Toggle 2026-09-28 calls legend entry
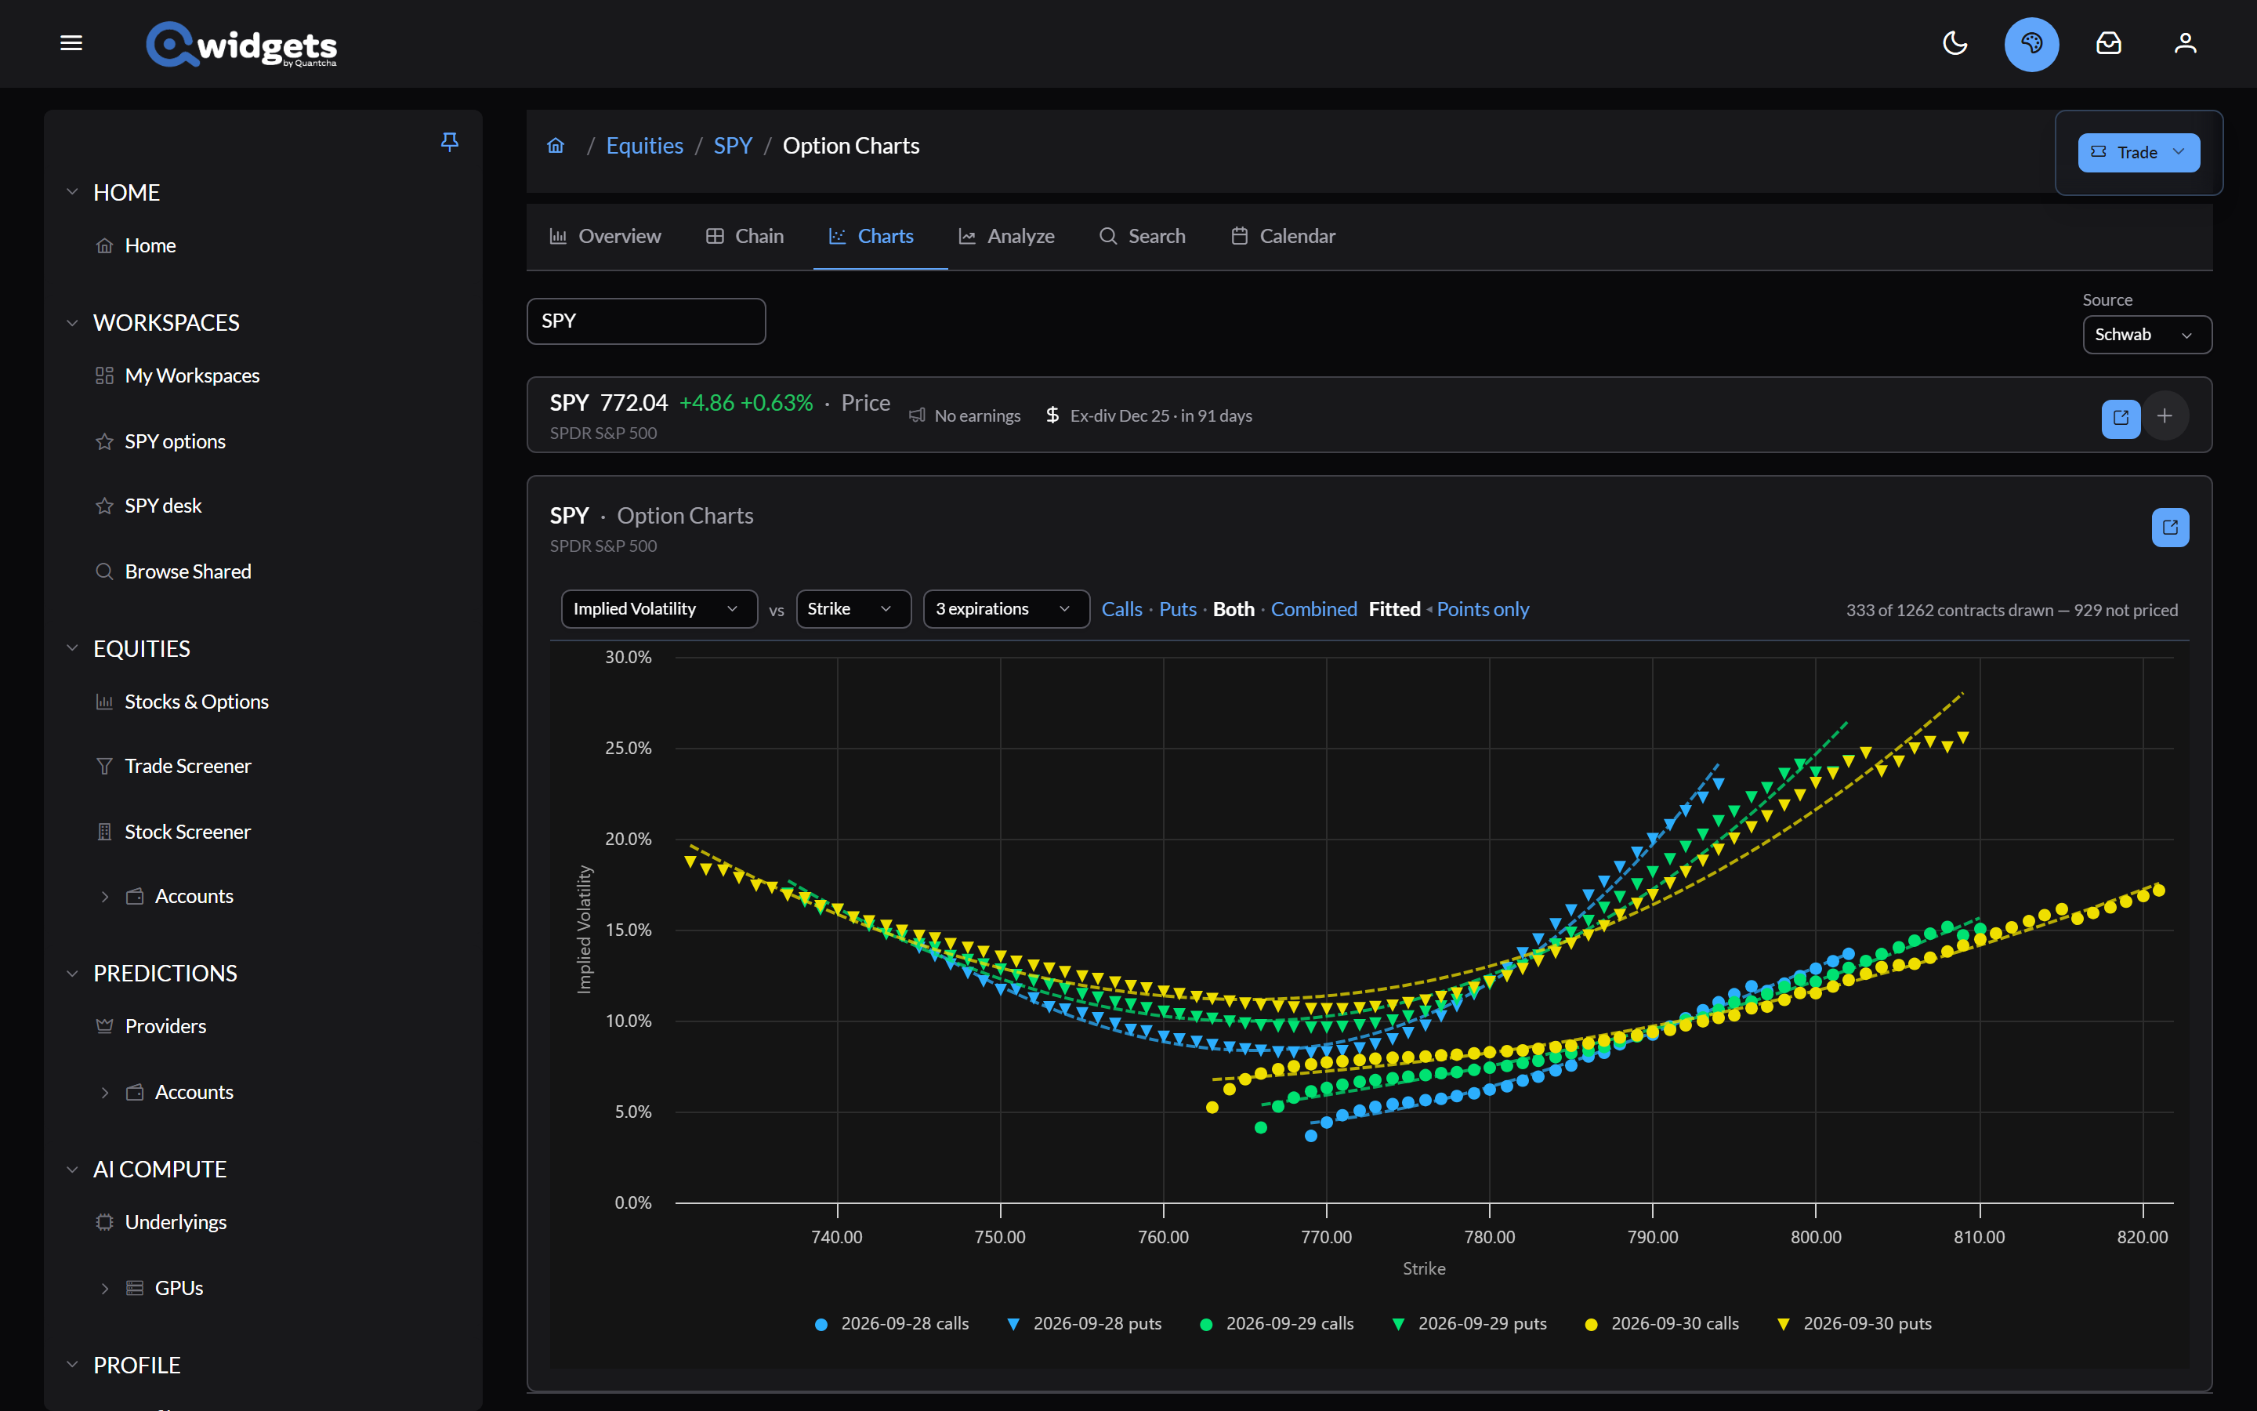The image size is (2257, 1411). click(892, 1323)
